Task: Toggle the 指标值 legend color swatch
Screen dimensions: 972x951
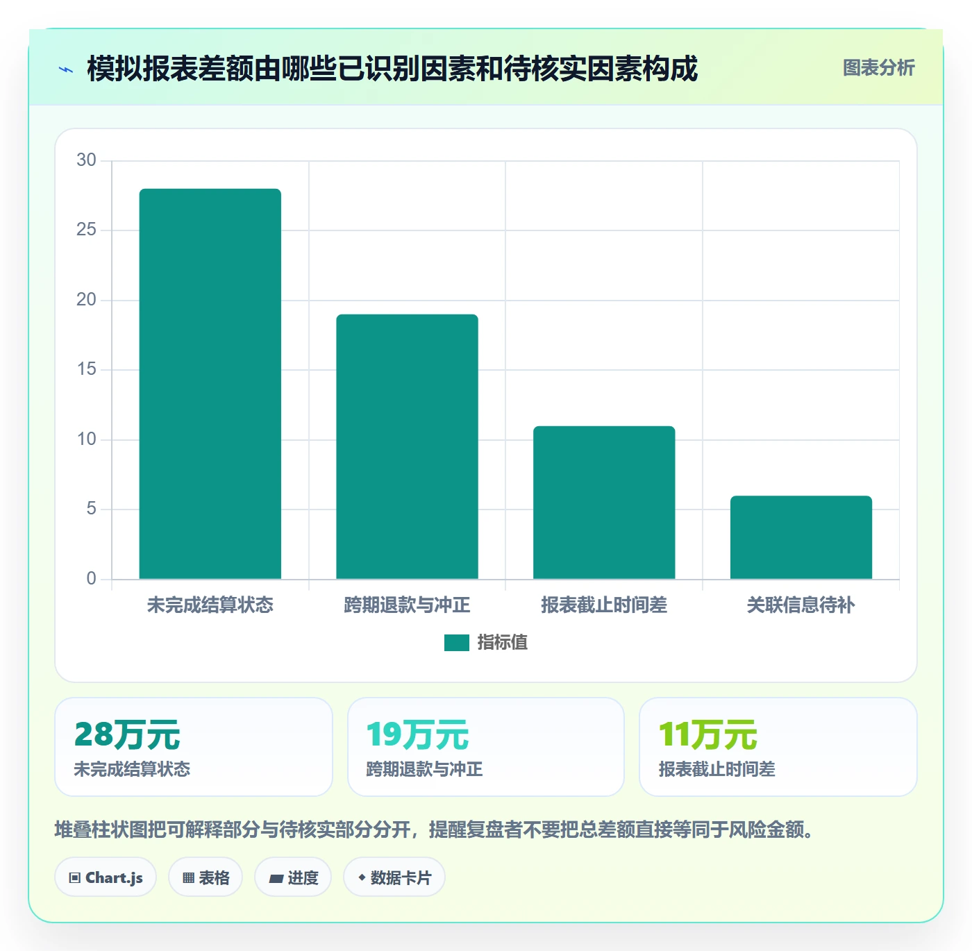Action: tap(457, 643)
